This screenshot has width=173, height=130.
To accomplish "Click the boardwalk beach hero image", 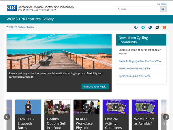I will coord(59,51).
